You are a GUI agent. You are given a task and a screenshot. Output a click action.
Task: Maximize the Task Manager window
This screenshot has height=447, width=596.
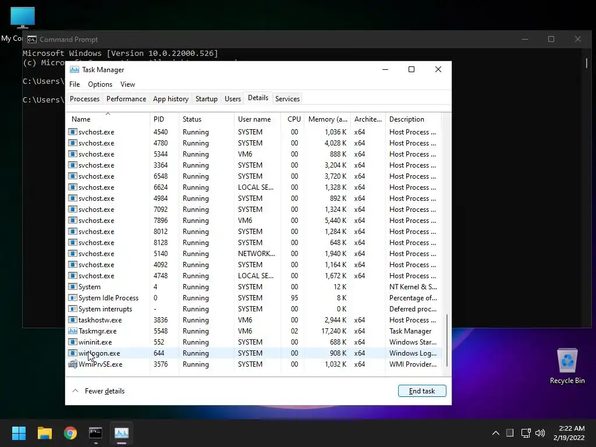pos(411,69)
